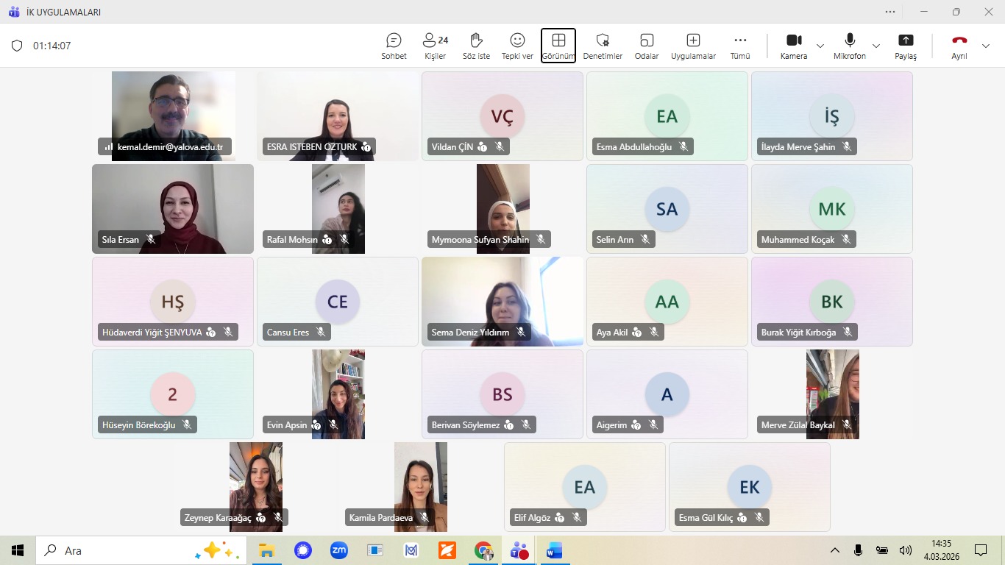Open the Tümü more options menu
The height and width of the screenshot is (565, 1005).
(x=740, y=46)
